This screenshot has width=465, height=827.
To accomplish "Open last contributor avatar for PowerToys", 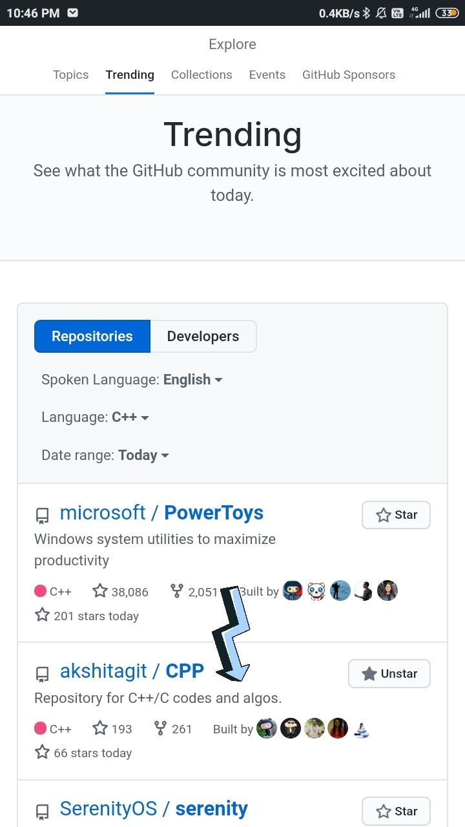I will [387, 591].
